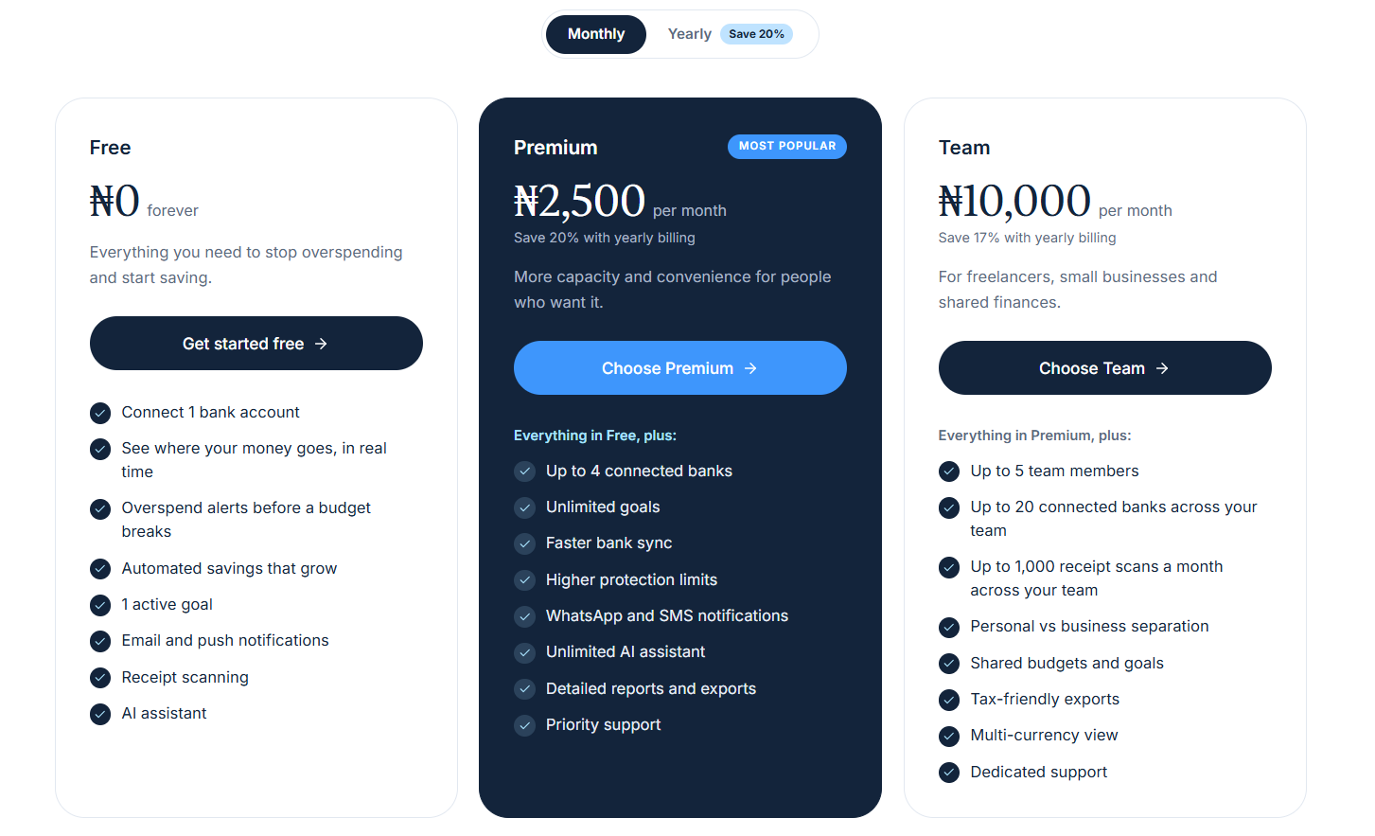Switch billing to Yearly

point(690,34)
